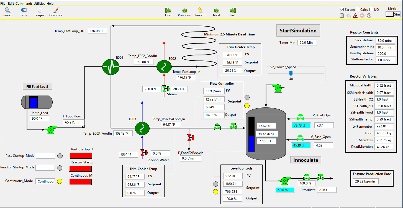Toggle the Sim Mode switch
The image size is (403, 208).
393,14
